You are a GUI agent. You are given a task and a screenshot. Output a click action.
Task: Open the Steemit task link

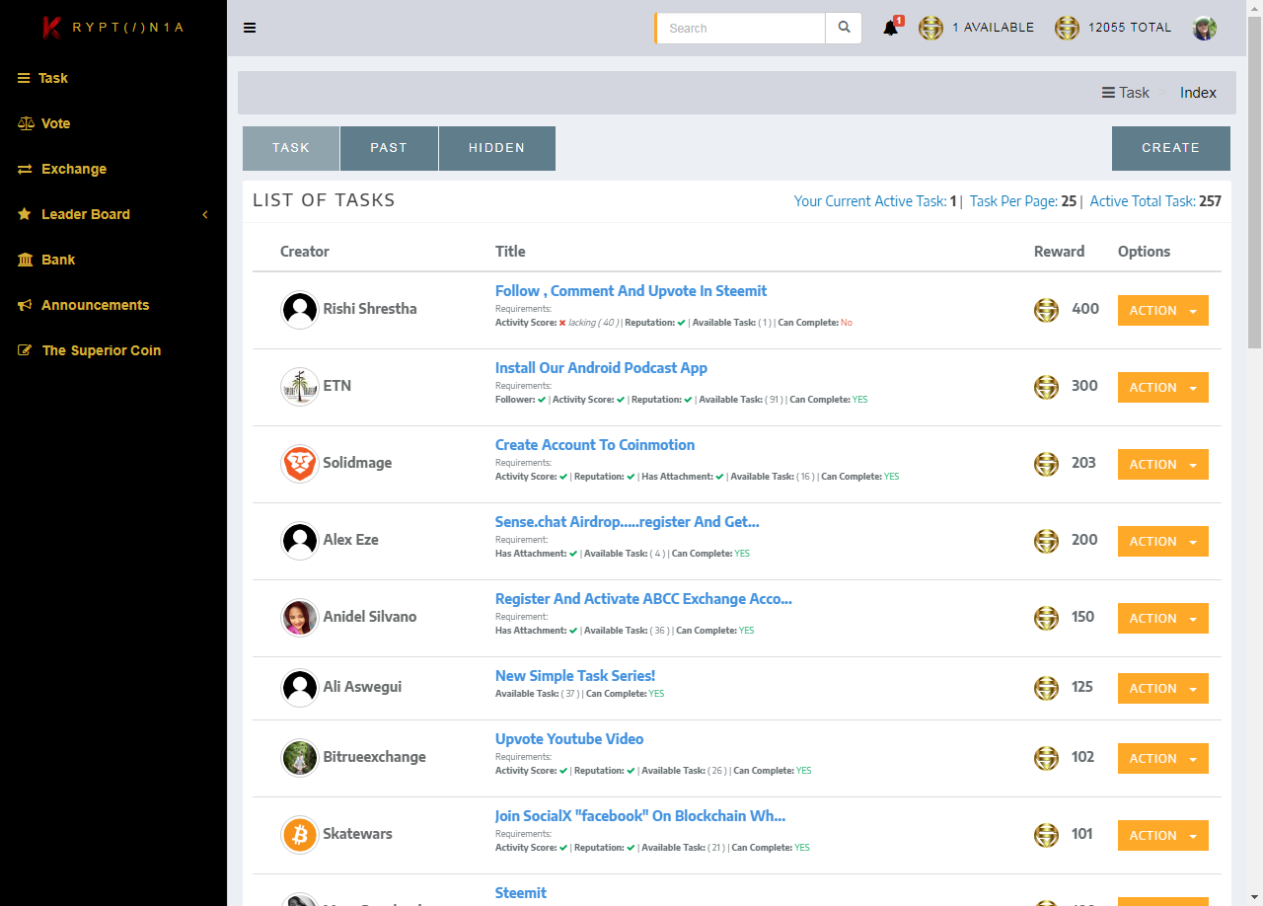[521, 893]
